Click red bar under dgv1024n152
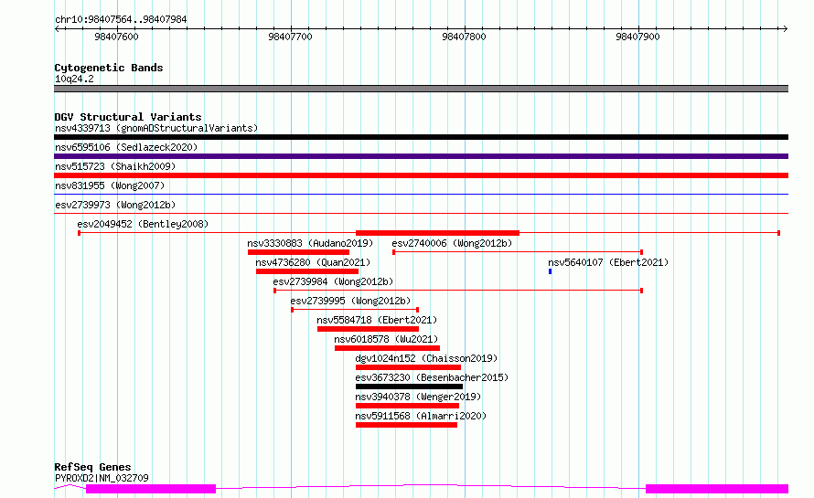Viewport: 814px width, 498px height. point(408,367)
